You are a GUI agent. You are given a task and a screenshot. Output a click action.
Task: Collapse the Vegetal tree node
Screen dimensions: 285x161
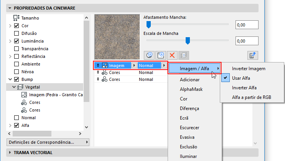[x=14, y=87]
